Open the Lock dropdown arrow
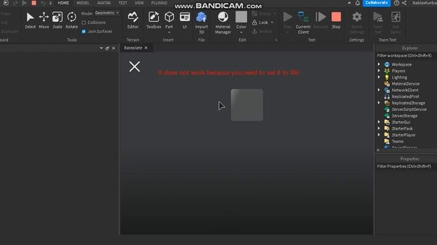Screen dimensions: 437x245 272,22
